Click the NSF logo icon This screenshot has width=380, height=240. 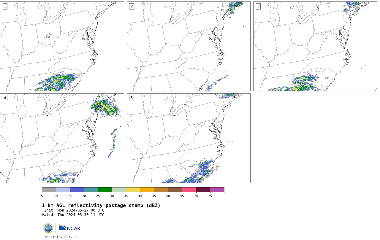(x=48, y=228)
